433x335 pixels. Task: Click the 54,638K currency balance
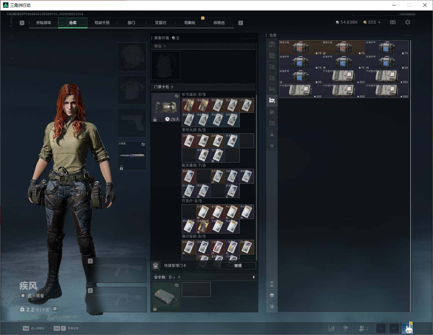click(347, 22)
